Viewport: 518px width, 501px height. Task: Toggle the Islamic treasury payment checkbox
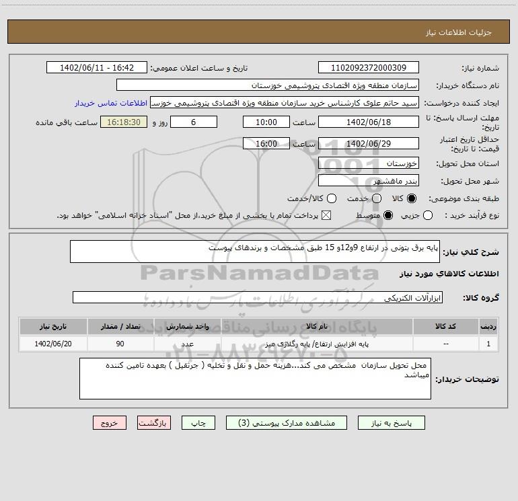point(326,215)
